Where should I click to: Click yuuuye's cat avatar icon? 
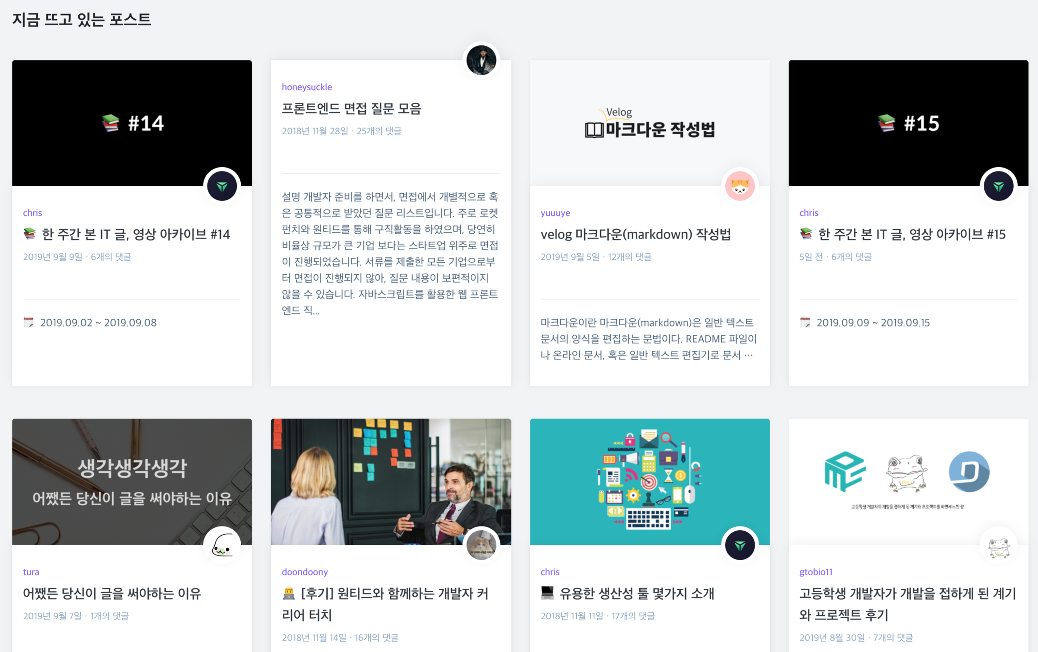click(740, 186)
